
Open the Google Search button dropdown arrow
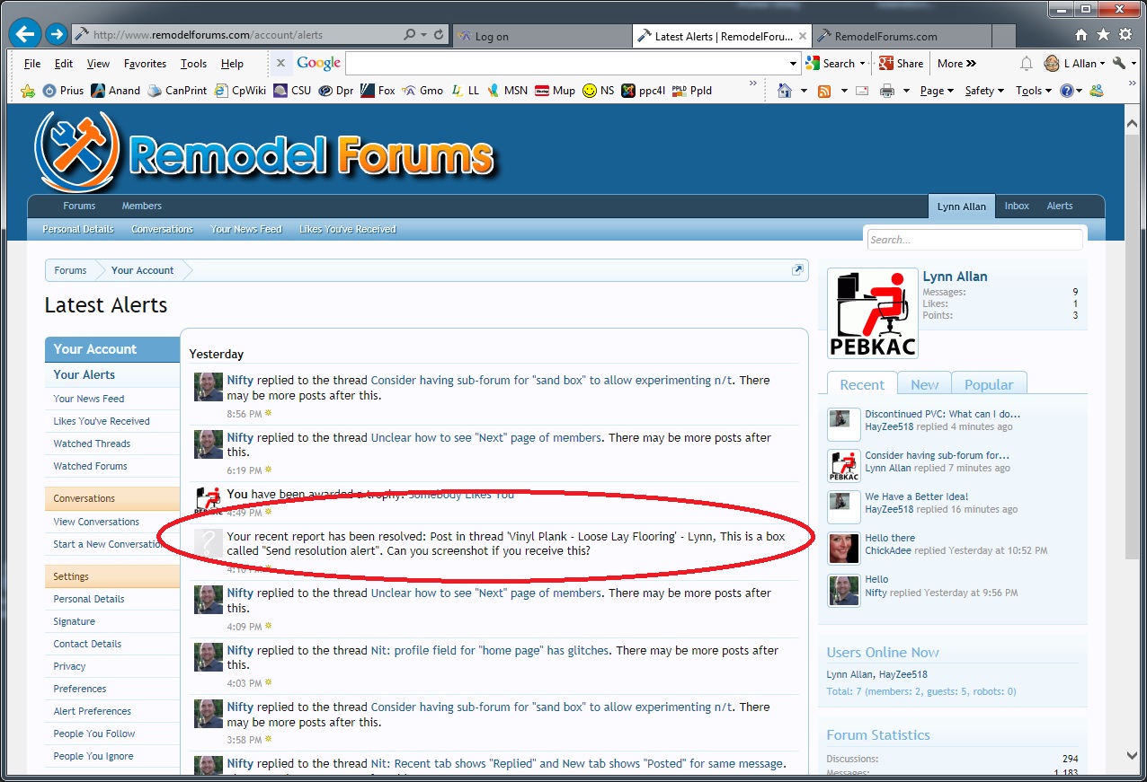[862, 64]
